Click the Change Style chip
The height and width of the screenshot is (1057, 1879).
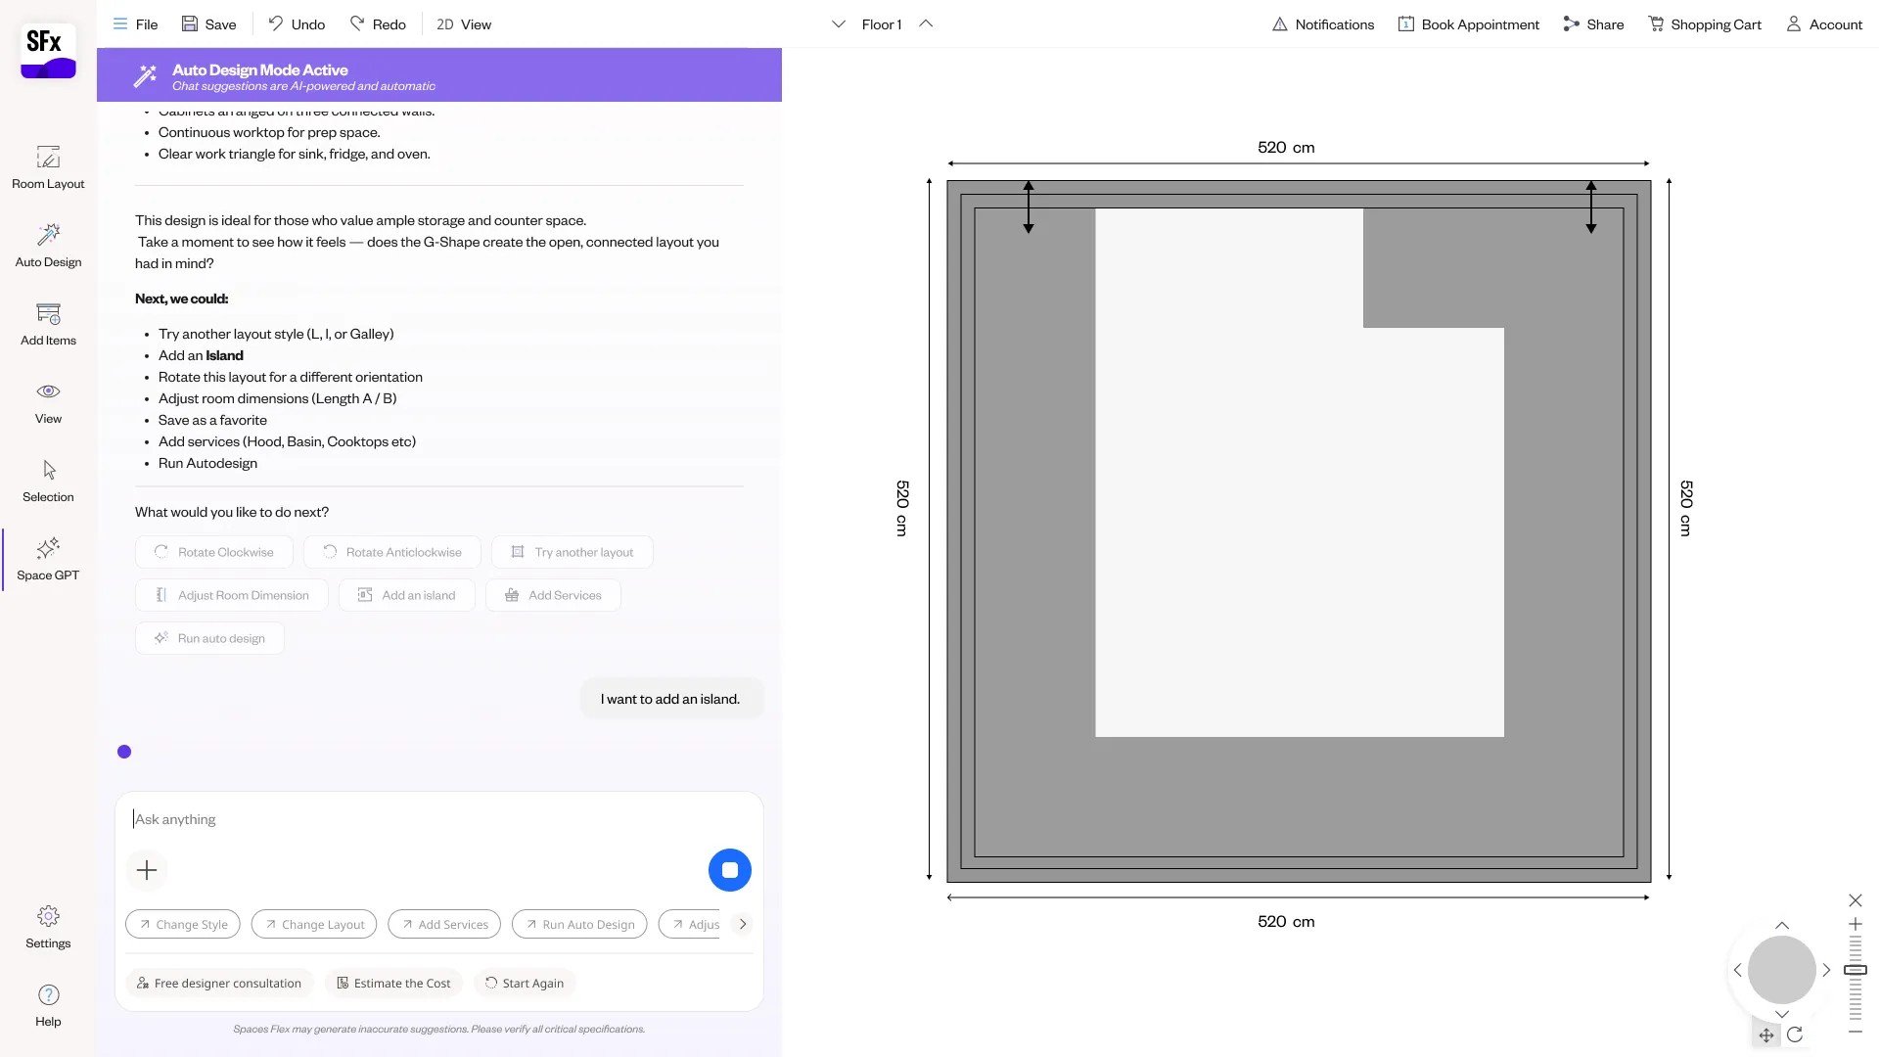point(183,924)
